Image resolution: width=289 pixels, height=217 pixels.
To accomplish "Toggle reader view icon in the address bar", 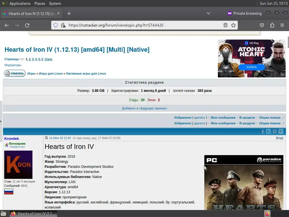I will tap(225, 25).
